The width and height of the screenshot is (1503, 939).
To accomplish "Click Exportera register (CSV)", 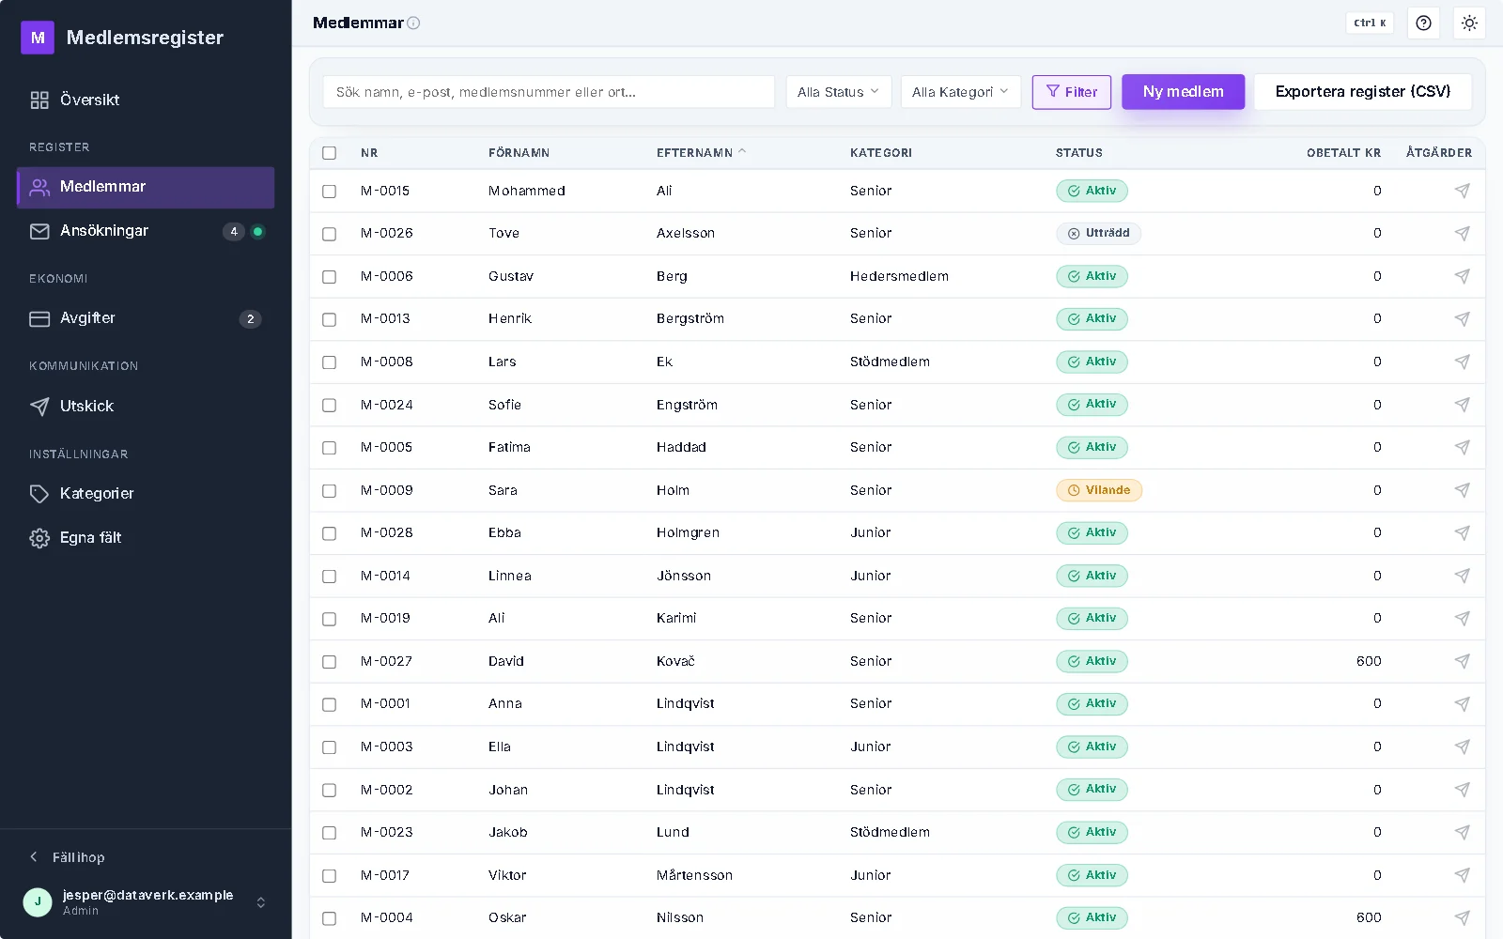I will (1362, 92).
